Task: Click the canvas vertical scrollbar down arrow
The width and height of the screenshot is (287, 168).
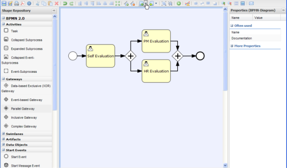Action: click(225, 165)
